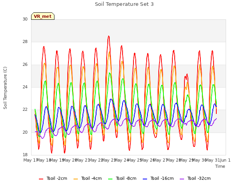Click the May 24 x-axis label

pyautogui.click(x=121, y=160)
